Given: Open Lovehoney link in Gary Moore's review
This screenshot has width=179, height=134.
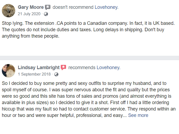Looking at the screenshot, I should coord(107,7).
